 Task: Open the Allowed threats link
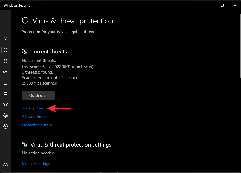pyautogui.click(x=35, y=117)
